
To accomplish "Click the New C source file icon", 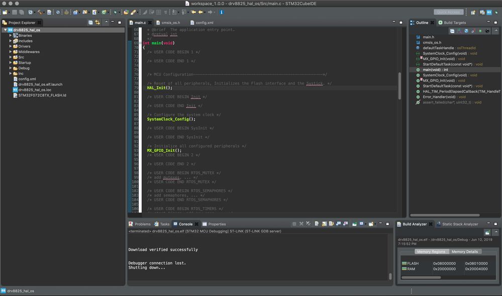I will [94, 12].
